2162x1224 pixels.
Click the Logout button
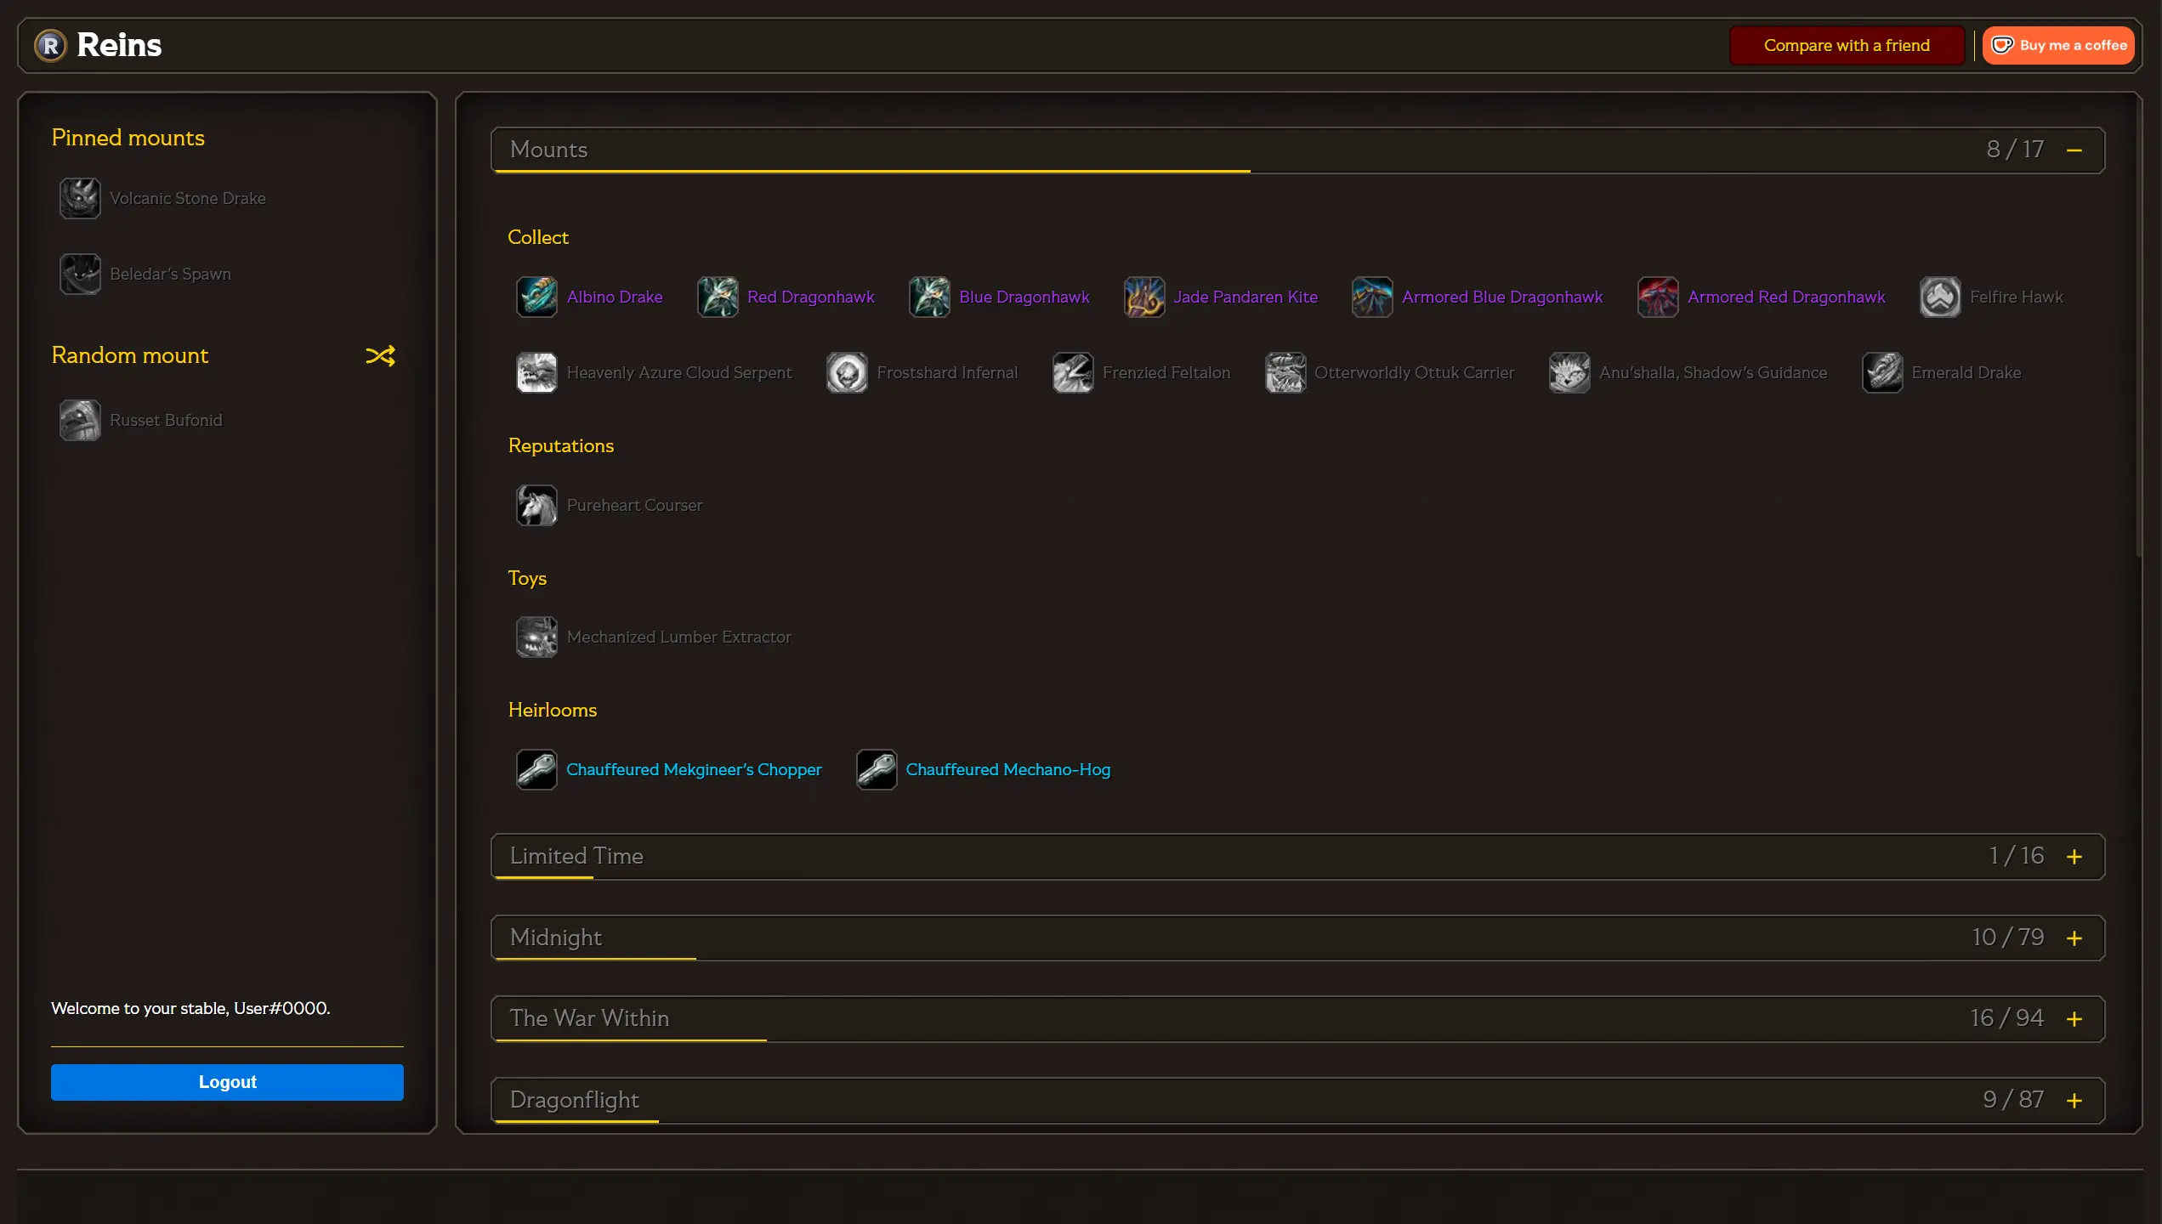point(227,1082)
